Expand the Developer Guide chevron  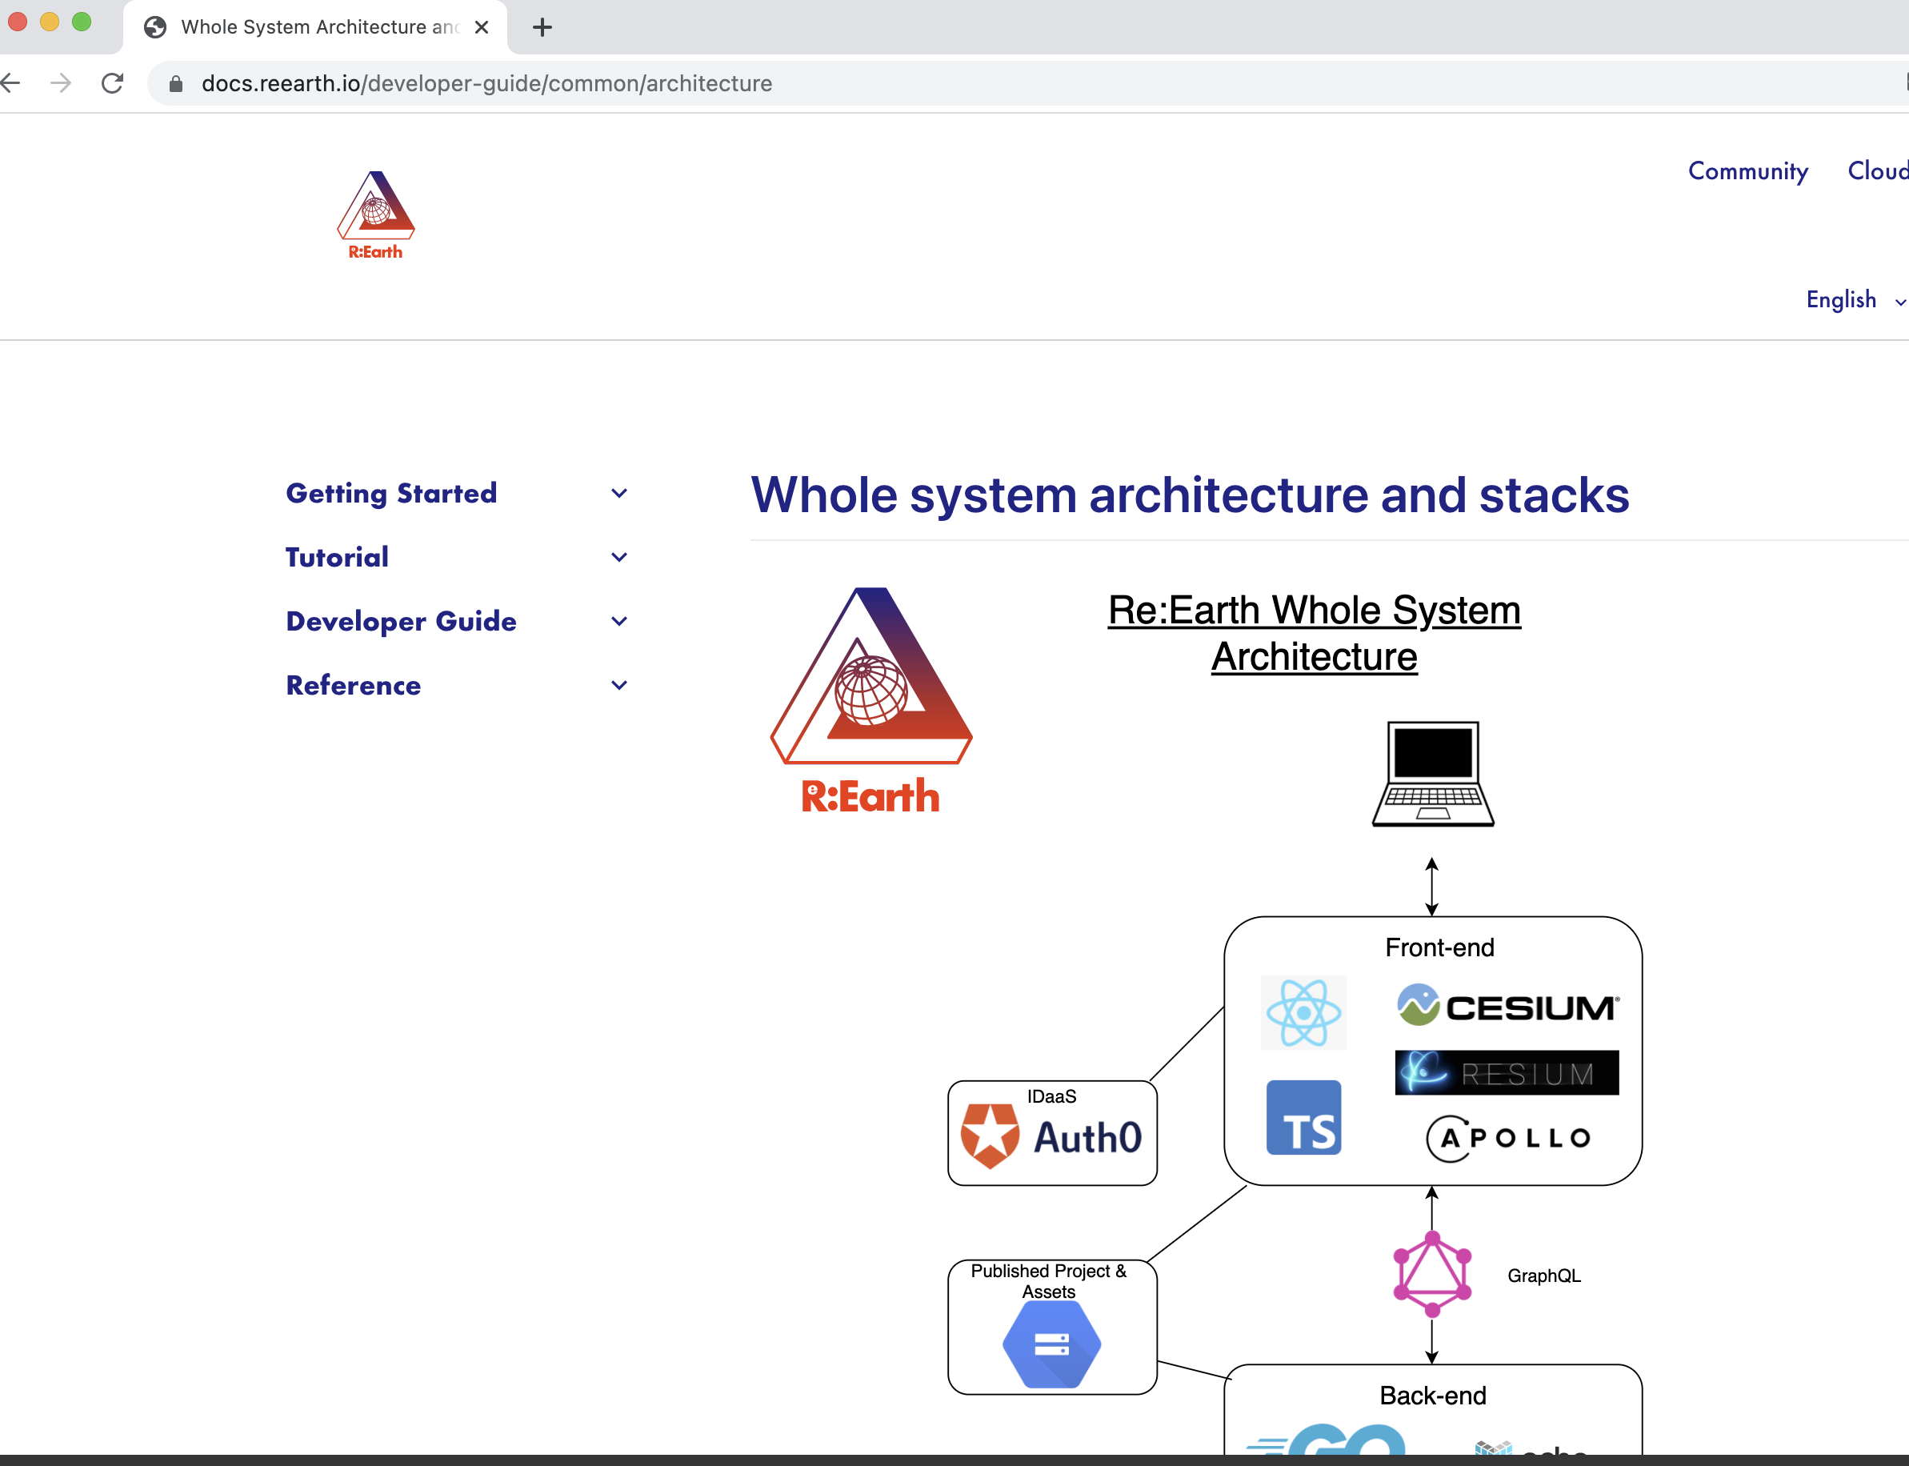point(618,621)
